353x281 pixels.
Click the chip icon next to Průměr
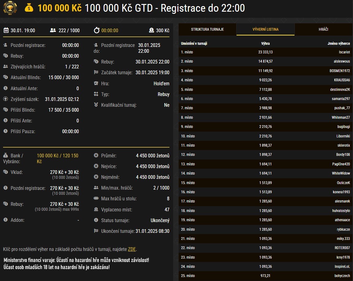click(96, 156)
